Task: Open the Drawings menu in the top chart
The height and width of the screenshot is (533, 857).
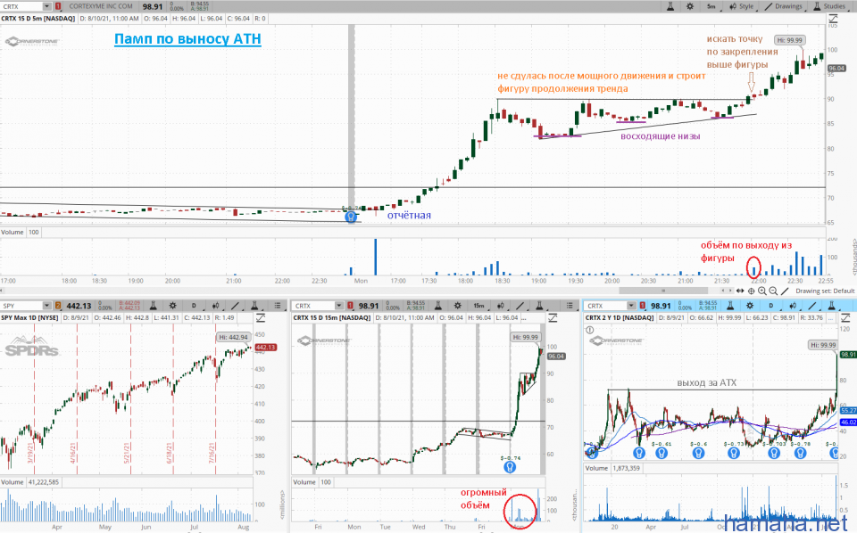Action: click(783, 6)
